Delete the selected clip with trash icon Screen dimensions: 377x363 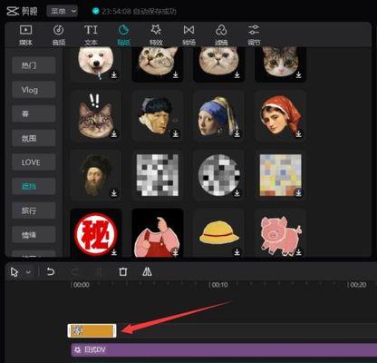click(x=122, y=271)
